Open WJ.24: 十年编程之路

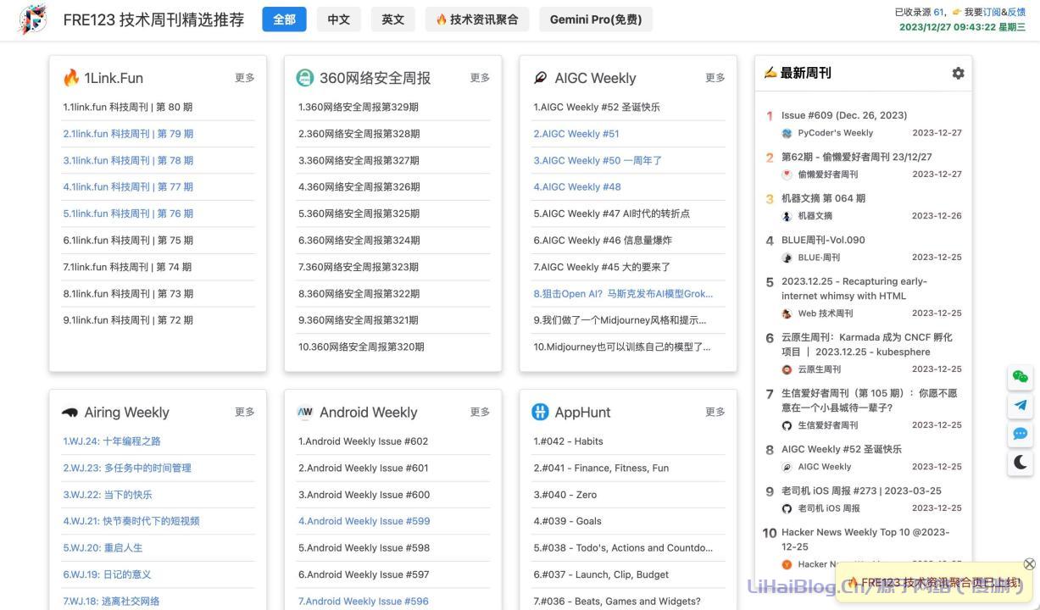pyautogui.click(x=112, y=441)
